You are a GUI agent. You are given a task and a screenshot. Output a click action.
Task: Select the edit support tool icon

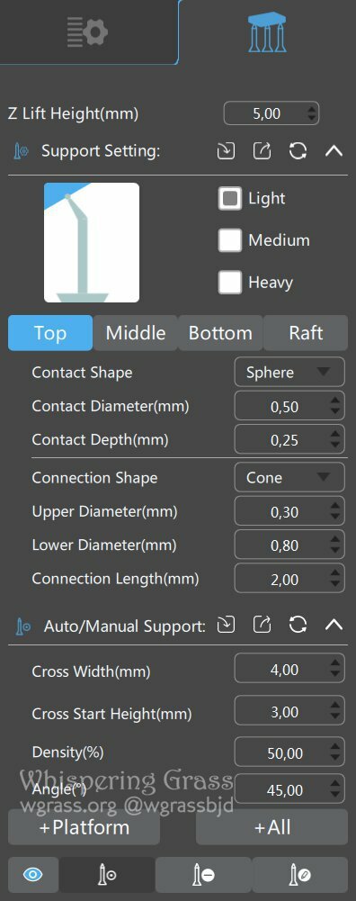(x=299, y=875)
